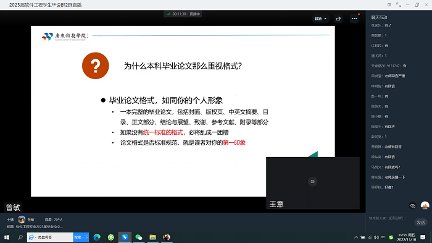
Task: Expand the system tray hidden icons chevron
Action: (356, 237)
